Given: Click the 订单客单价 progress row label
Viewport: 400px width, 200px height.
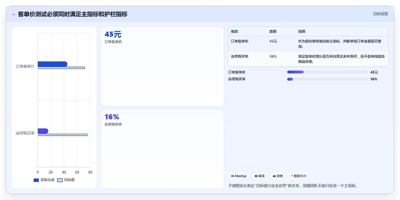Looking at the screenshot, I should click(x=237, y=72).
